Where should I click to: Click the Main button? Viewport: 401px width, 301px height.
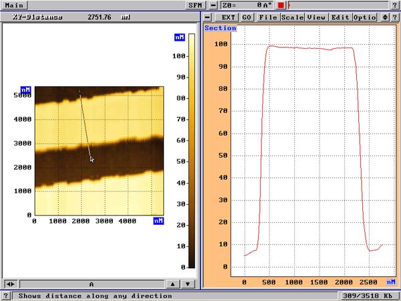click(14, 5)
